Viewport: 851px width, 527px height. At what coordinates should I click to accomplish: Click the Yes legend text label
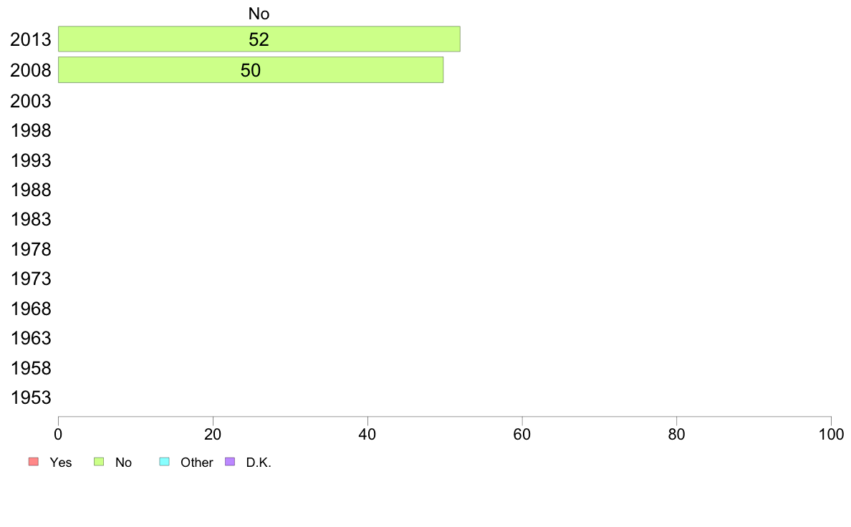pos(61,463)
